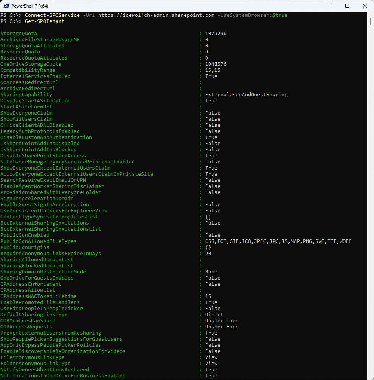Click the Connect-SPOService command text

point(52,15)
